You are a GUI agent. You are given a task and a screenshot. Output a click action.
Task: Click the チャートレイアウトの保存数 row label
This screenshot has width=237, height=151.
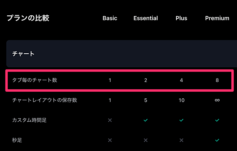[x=45, y=100]
